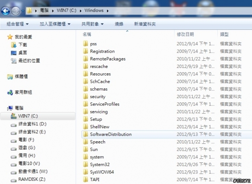
Task: Select 媒體櫃 in the navigation pane
Action: (x=17, y=77)
